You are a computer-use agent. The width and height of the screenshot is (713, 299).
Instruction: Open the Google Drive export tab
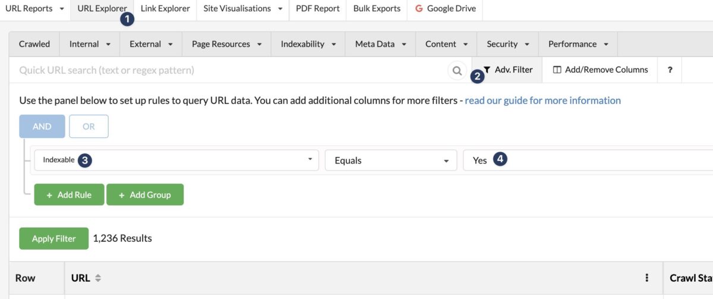point(445,9)
